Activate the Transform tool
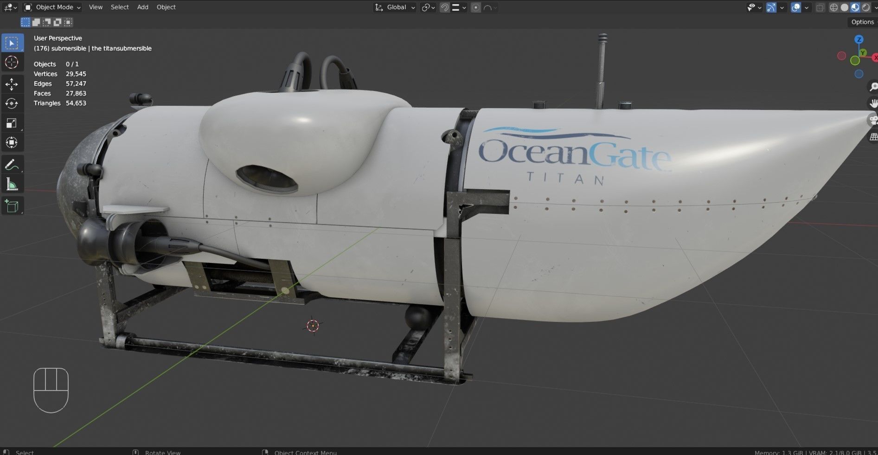The width and height of the screenshot is (878, 455). [12, 142]
